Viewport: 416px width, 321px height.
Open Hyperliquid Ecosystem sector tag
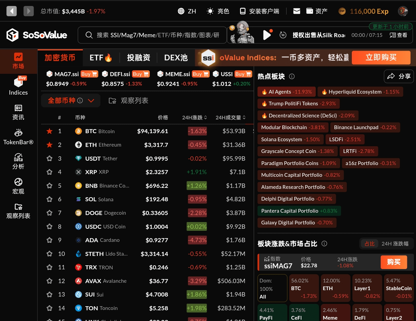tap(360, 92)
